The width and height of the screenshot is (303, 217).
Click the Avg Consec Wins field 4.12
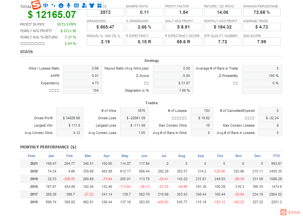[70, 133]
